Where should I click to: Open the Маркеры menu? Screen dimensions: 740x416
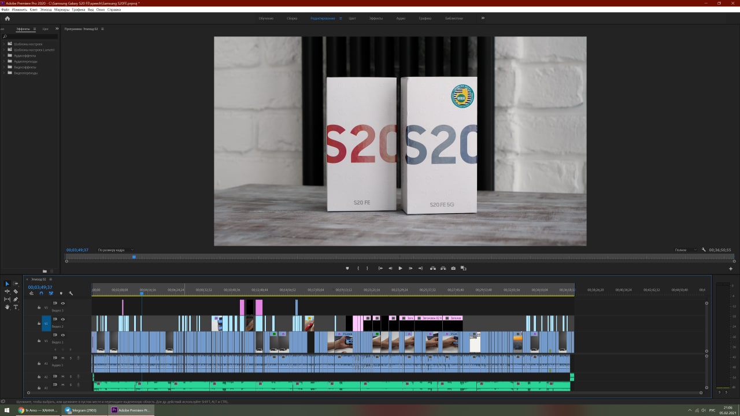[62, 10]
